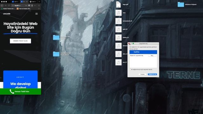
Task: Click the uncode logo in the site header
Action: 7,14
